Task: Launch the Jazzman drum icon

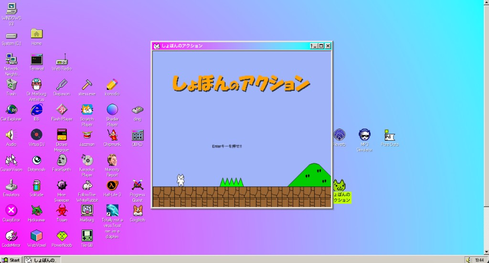Action: click(x=87, y=135)
